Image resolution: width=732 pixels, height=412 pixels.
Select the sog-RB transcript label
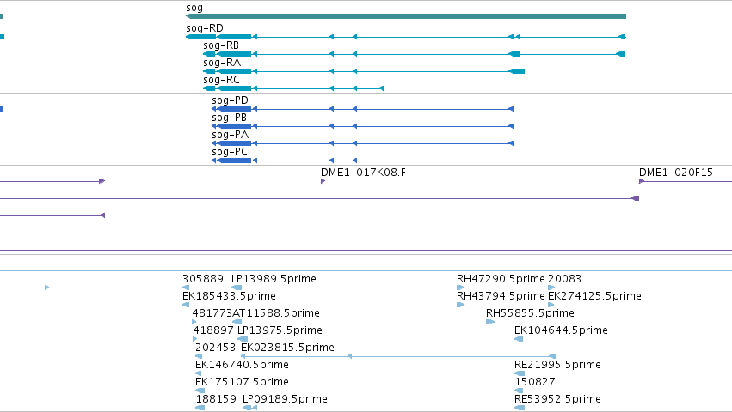pos(221,45)
